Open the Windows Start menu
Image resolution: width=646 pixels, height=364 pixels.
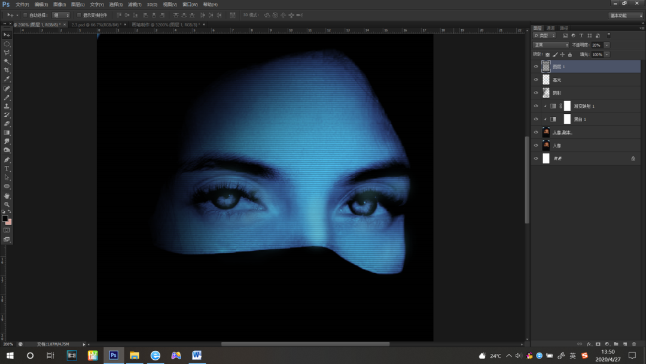click(10, 356)
